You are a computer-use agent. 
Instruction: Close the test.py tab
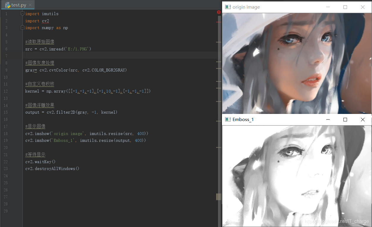30,5
